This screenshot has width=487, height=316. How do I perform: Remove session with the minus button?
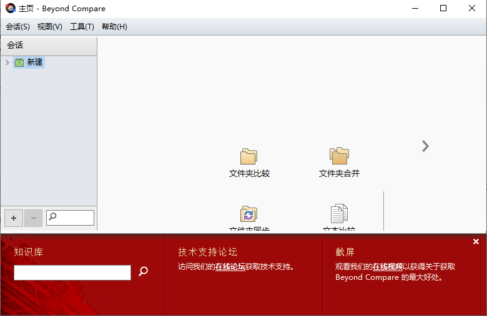click(34, 218)
